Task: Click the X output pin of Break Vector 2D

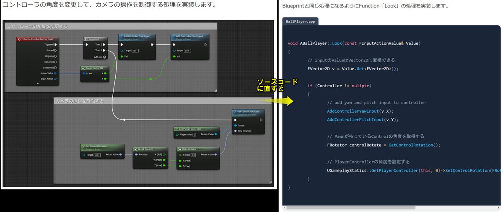Action: [105, 73]
